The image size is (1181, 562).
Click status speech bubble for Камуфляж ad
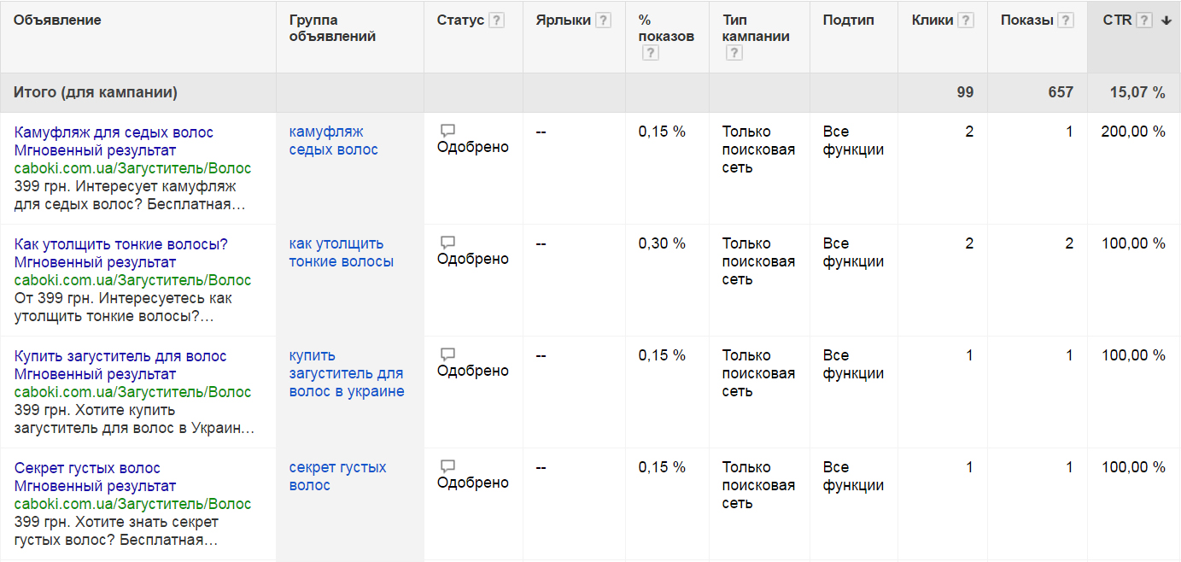click(x=447, y=131)
